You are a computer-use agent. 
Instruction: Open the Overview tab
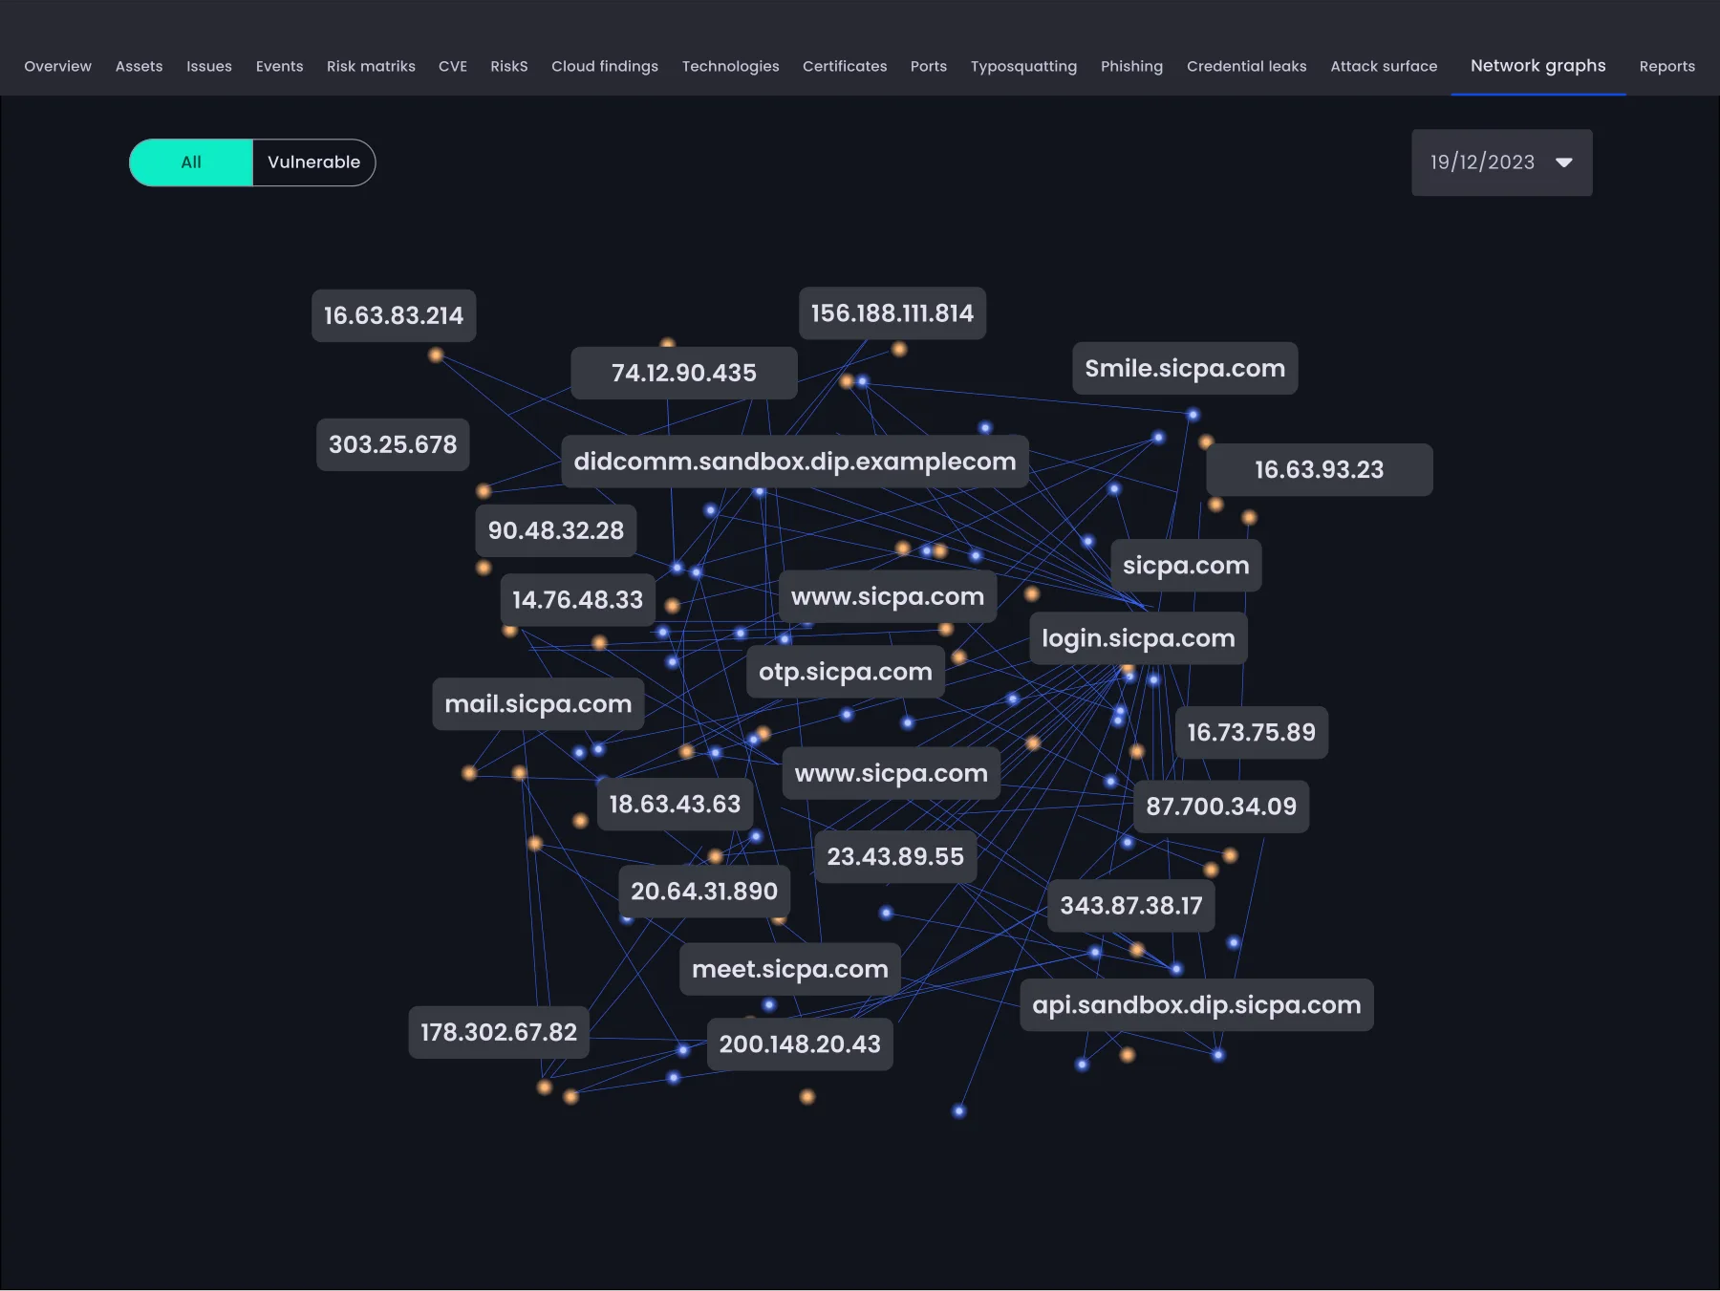click(x=57, y=66)
